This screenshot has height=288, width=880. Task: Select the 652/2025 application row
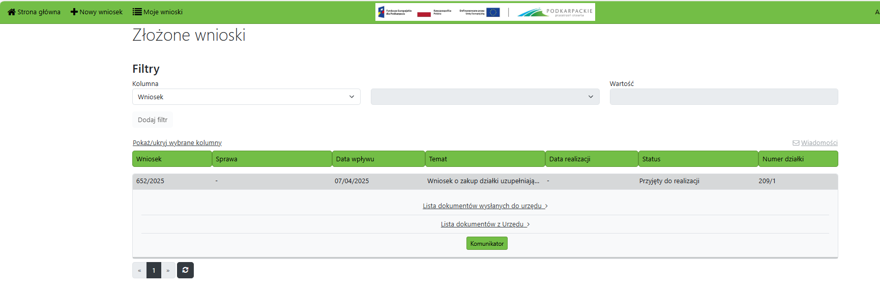pos(150,181)
